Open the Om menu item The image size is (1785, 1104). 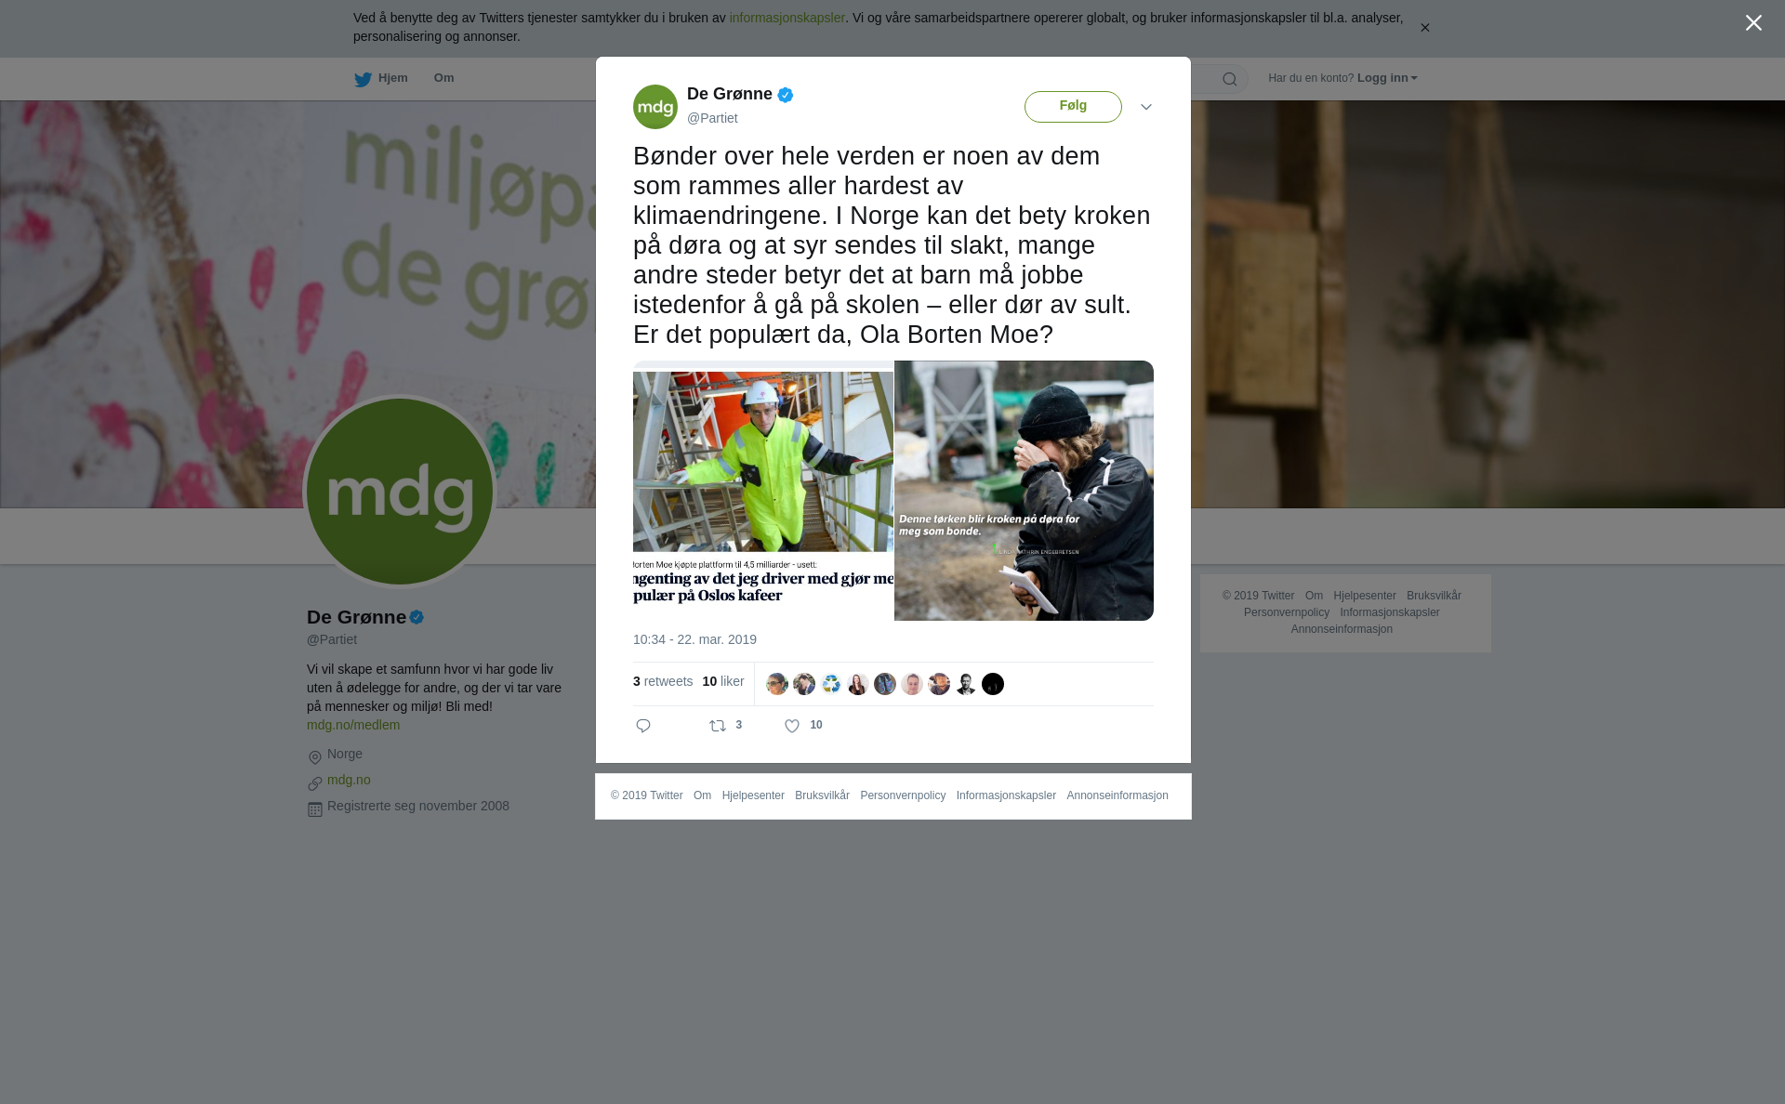pos(444,78)
